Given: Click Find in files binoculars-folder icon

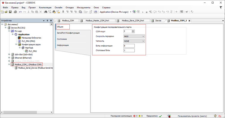Looking at the screenshot, I should [x=54, y=12].
